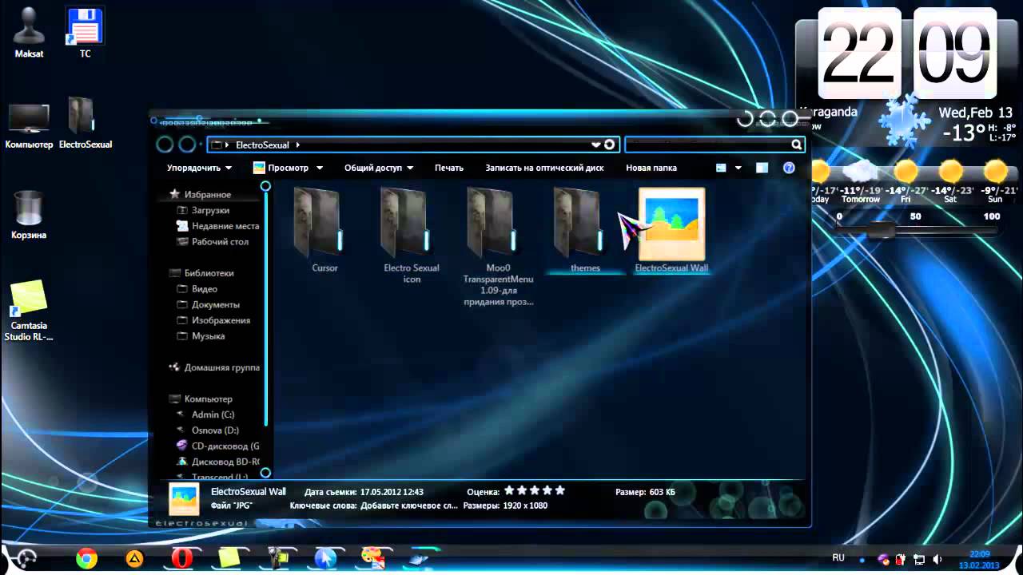Click the change view icon in toolbar
This screenshot has width=1023, height=575.
tap(721, 168)
